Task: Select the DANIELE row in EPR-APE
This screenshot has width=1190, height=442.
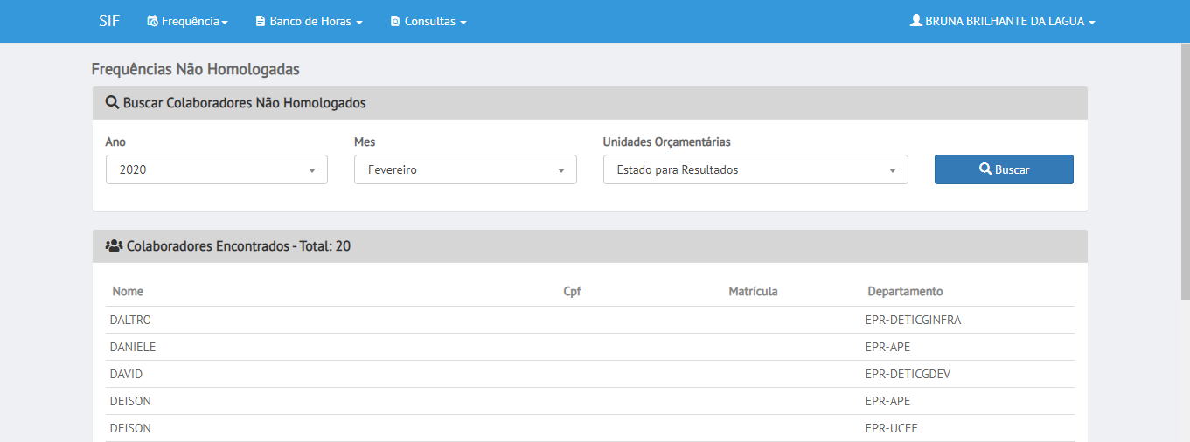Action: pos(590,347)
